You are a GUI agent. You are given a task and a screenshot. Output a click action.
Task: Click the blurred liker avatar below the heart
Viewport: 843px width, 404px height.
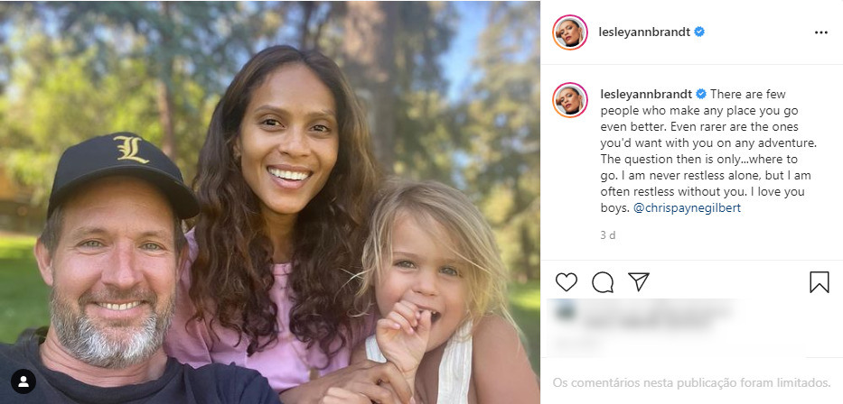click(x=565, y=313)
